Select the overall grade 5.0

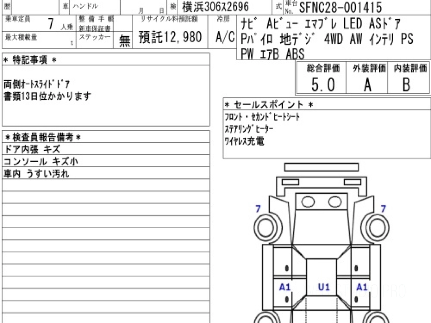[323, 85]
